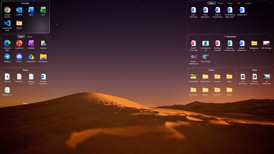Open the Word app icon in Favorites
This screenshot has width=274, height=154.
31,10
